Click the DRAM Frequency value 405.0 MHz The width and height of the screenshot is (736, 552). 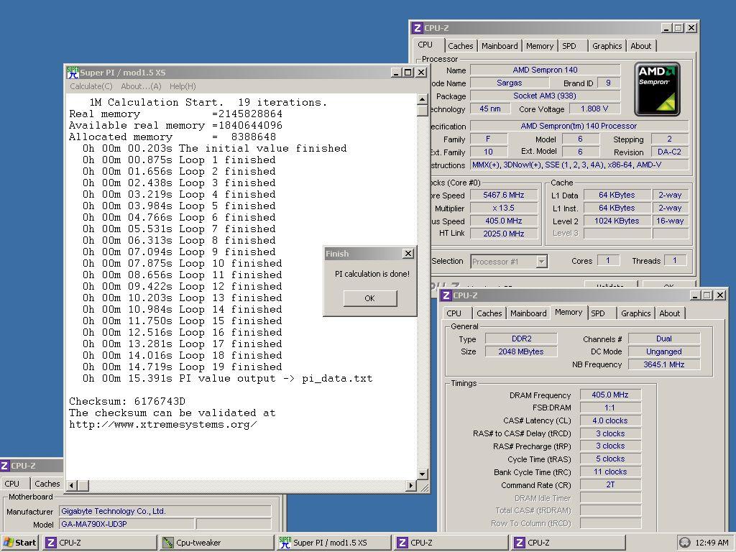(x=610, y=395)
